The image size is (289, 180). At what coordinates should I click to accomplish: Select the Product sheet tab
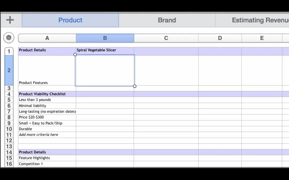(x=70, y=20)
